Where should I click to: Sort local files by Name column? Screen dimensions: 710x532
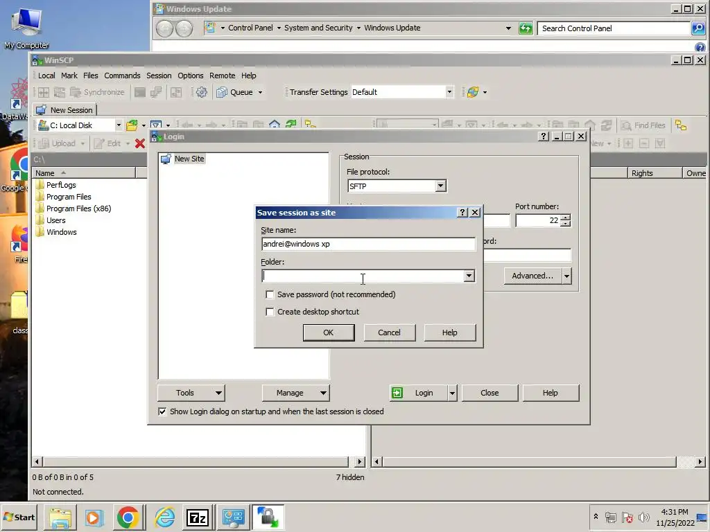(83, 172)
